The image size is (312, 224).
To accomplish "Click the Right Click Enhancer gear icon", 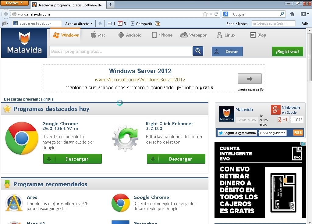I will point(125,138).
